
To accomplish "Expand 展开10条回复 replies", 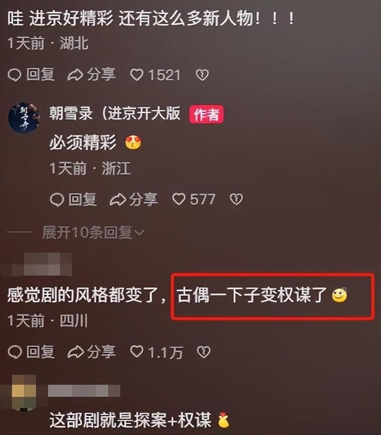I will point(93,232).
